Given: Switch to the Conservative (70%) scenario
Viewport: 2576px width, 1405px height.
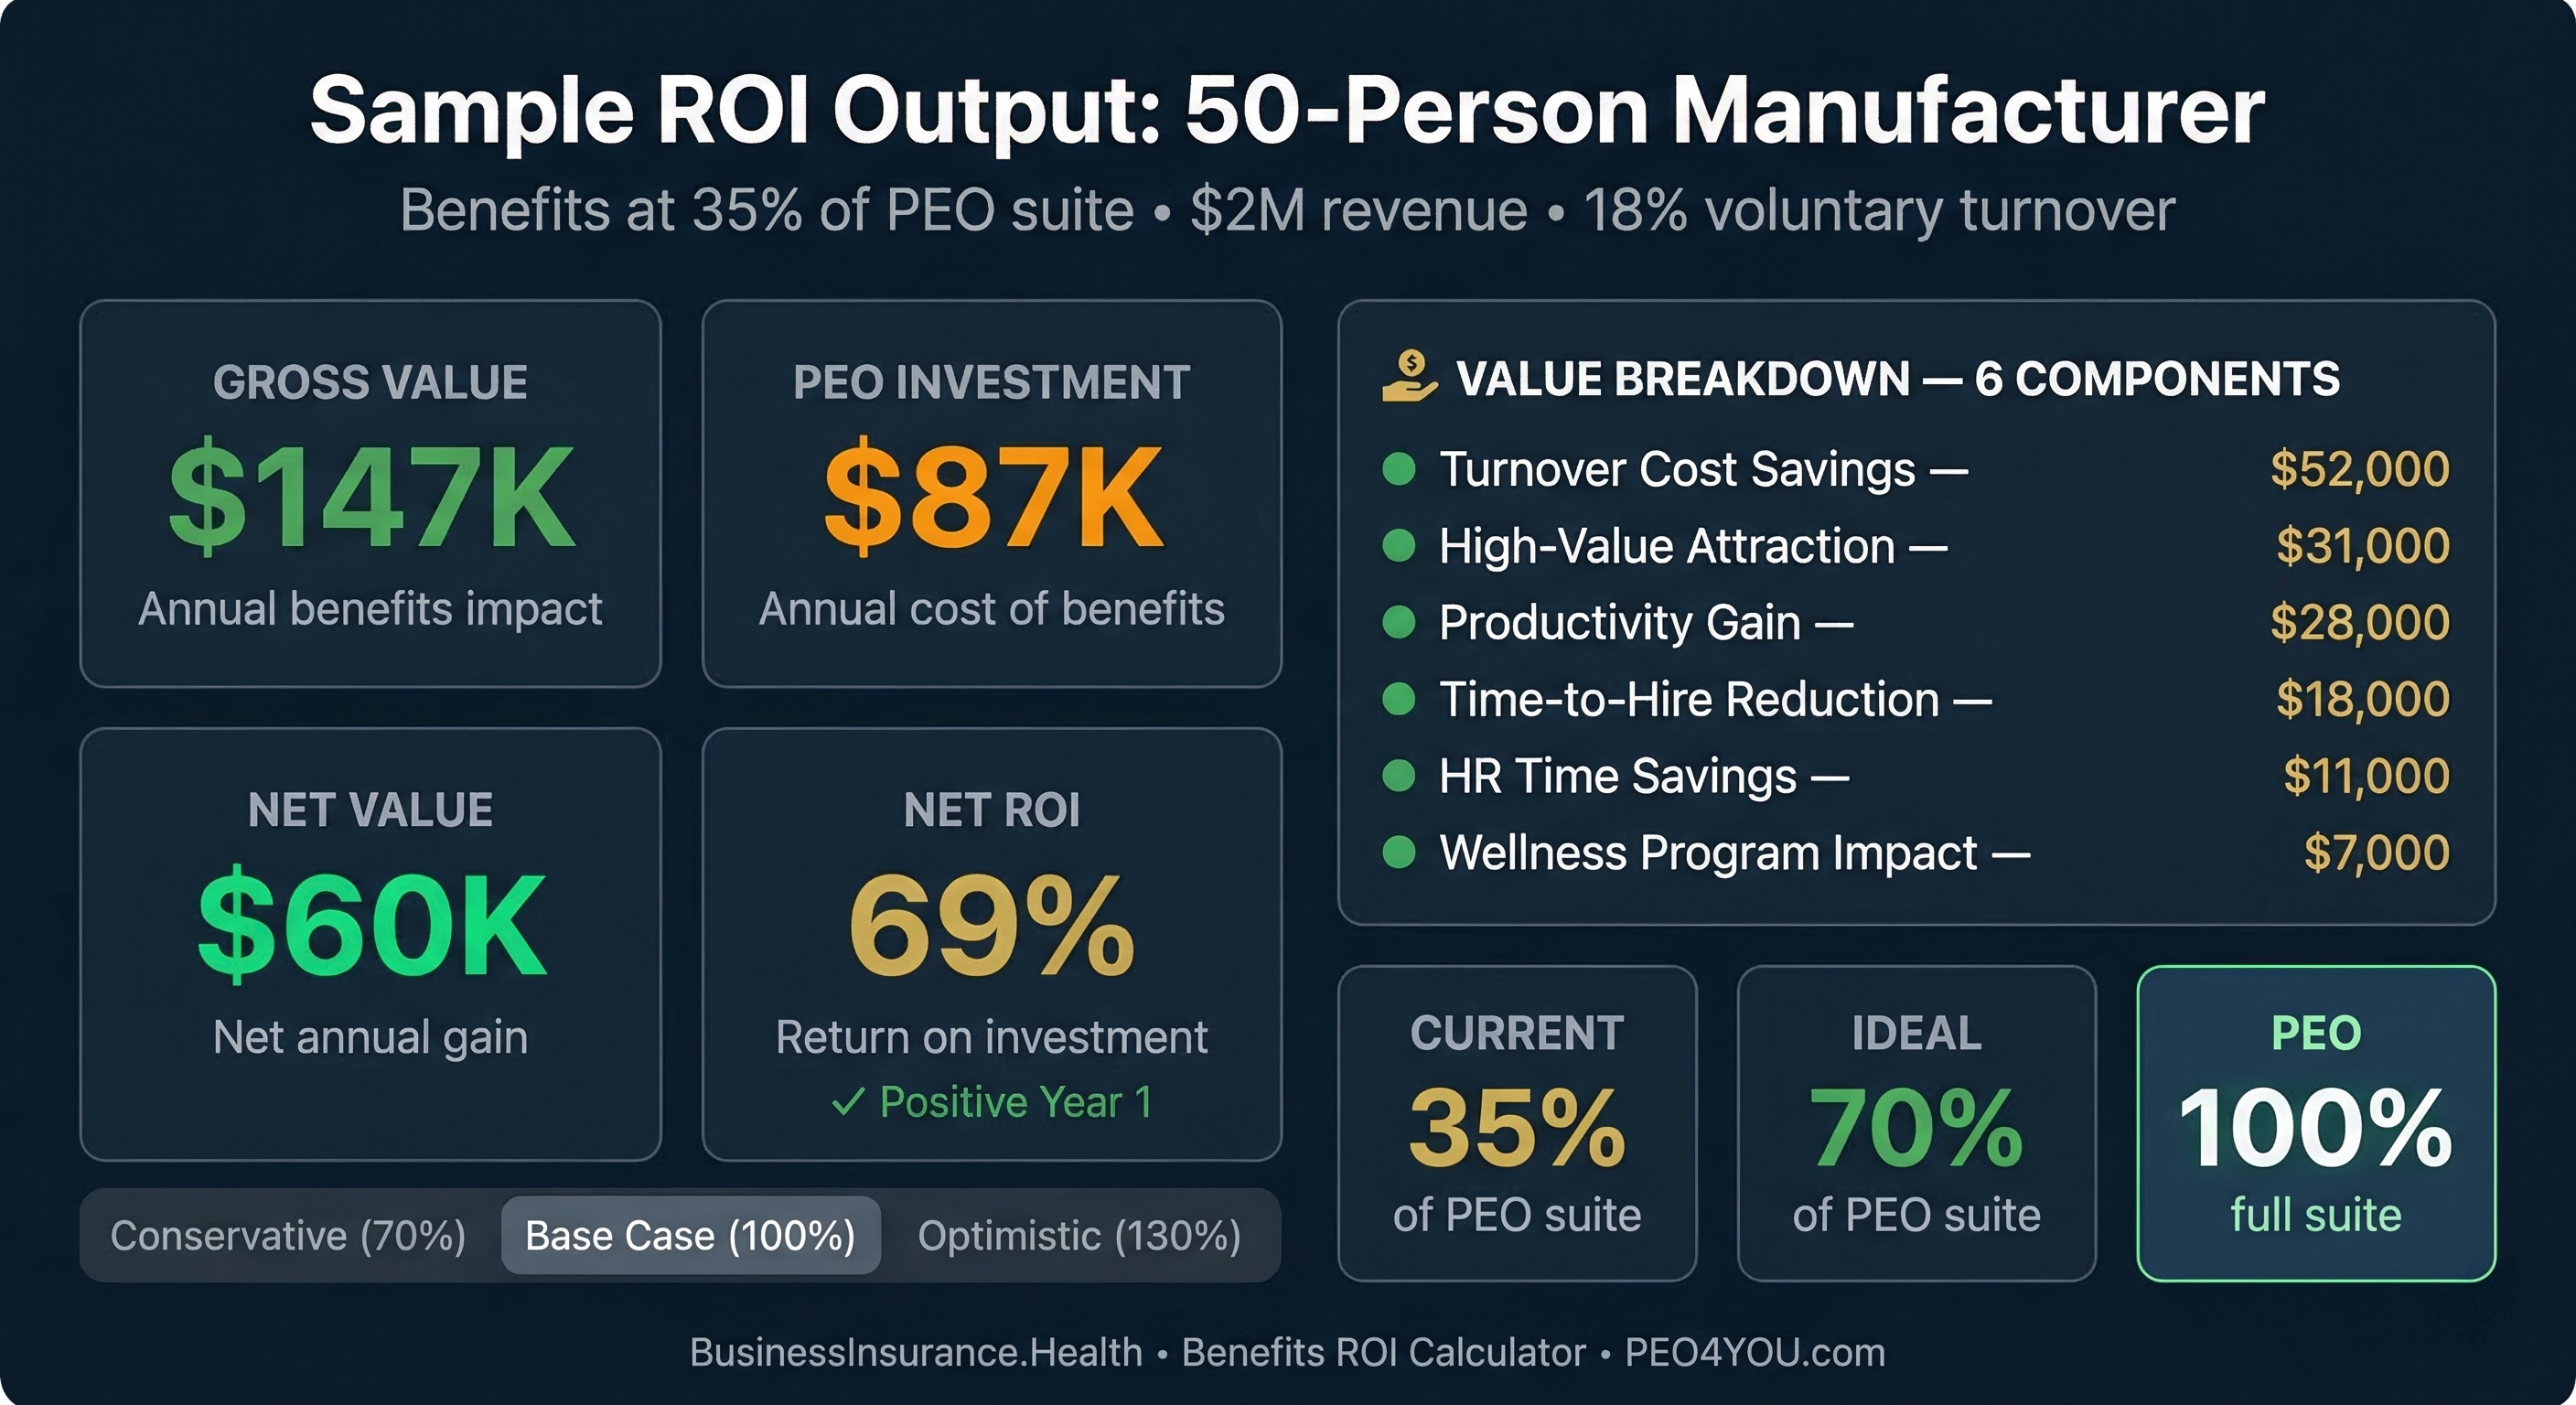Looking at the screenshot, I should [x=288, y=1236].
